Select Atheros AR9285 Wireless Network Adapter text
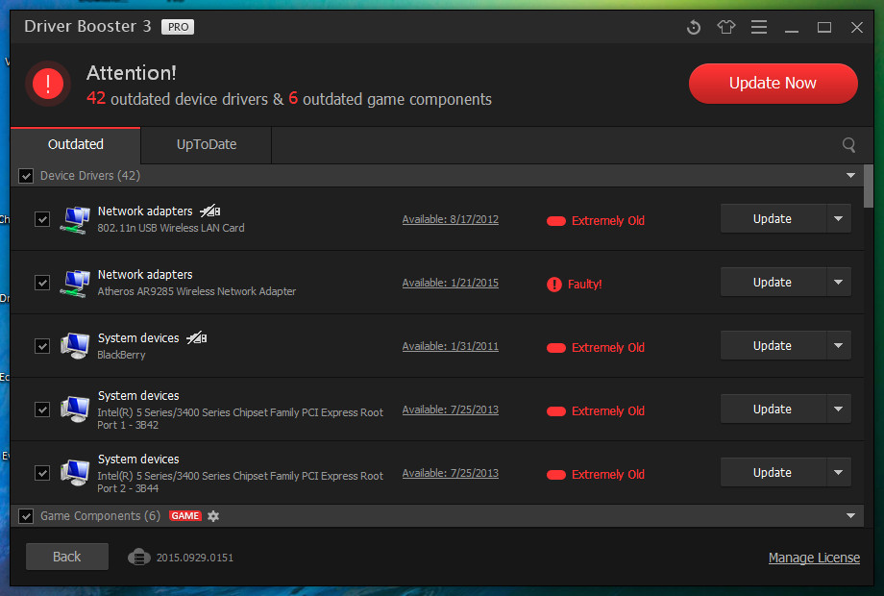 (196, 291)
